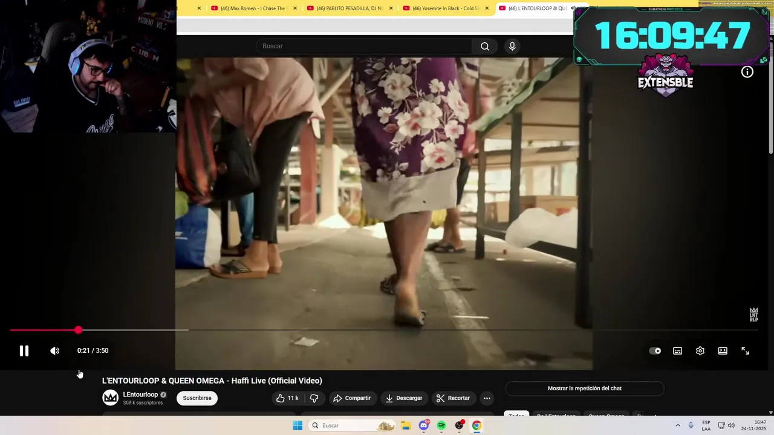Image resolution: width=774 pixels, height=435 pixels.
Task: Click the channel watermark on video
Action: [x=753, y=315]
